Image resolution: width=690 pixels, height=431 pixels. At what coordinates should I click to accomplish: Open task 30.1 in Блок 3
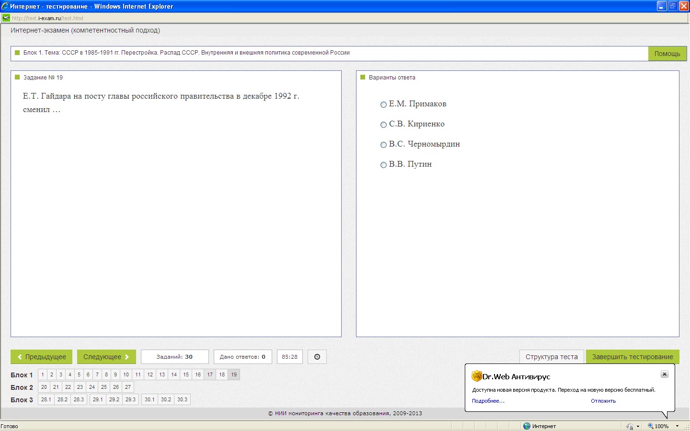(x=149, y=399)
